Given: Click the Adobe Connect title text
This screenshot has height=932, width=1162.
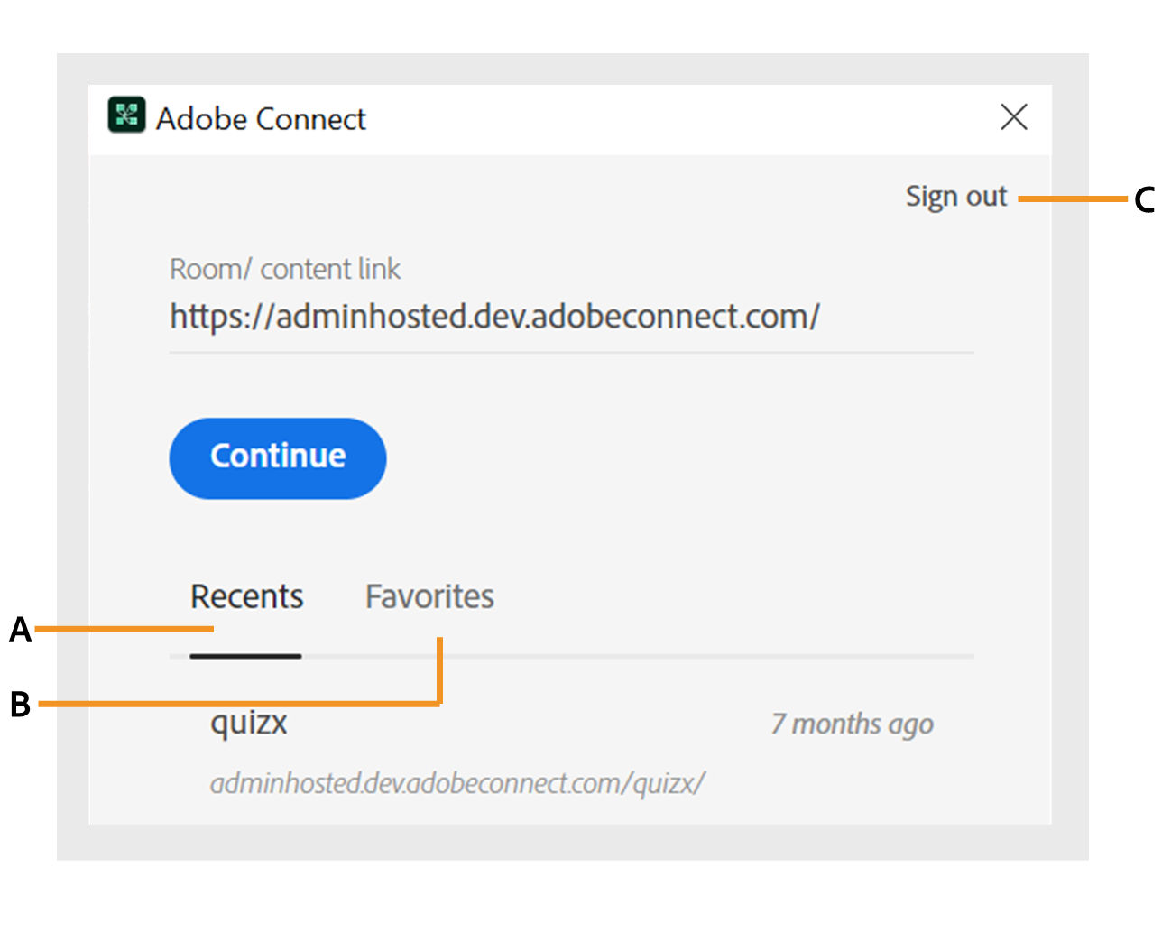Looking at the screenshot, I should (262, 118).
